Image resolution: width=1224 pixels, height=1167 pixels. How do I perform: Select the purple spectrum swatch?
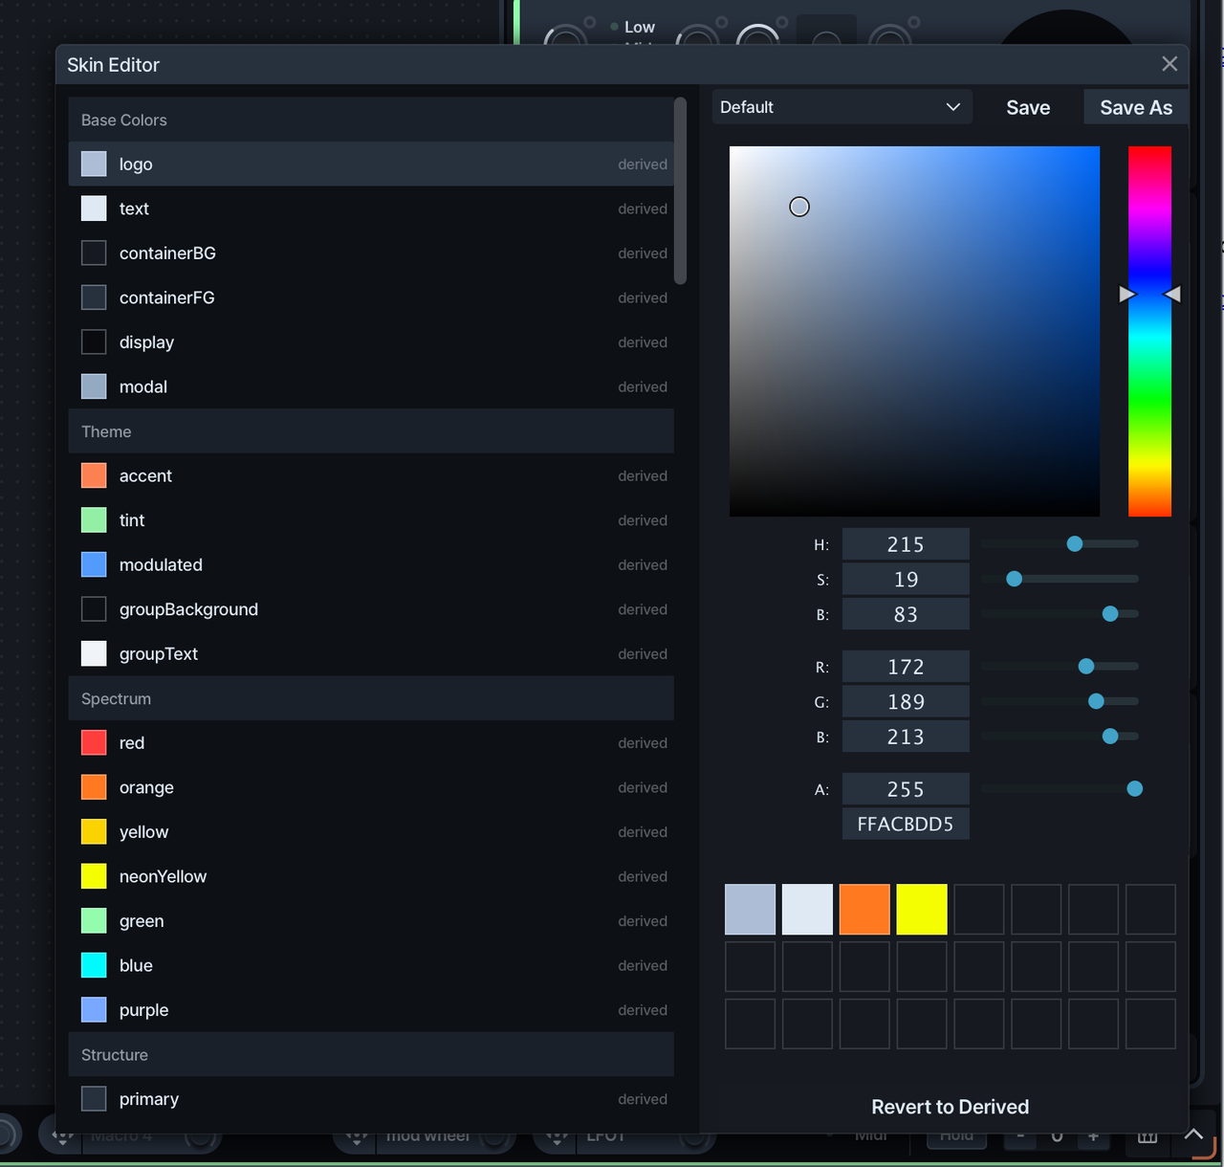click(94, 1009)
